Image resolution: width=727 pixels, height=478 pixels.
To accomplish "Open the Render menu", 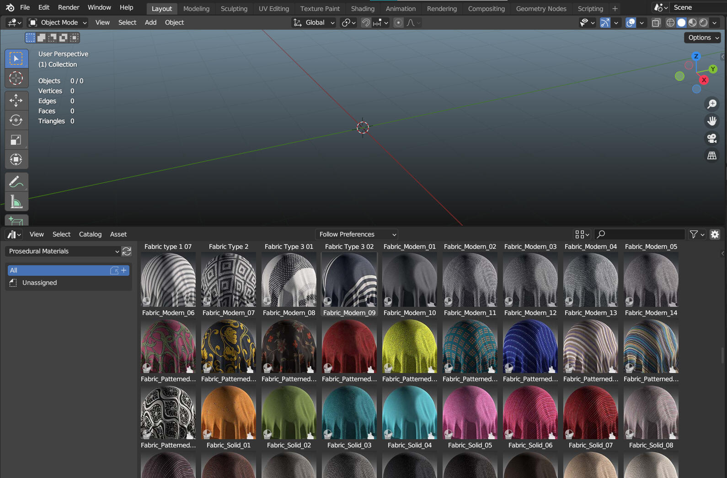I will [x=69, y=7].
